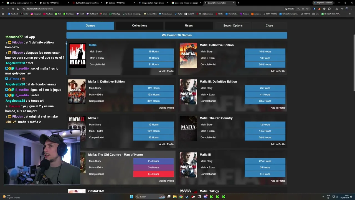Viewport: 355px width, 200px height.
Task: Reload the HowLongToBeat page
Action: pyautogui.click(x=13, y=9)
